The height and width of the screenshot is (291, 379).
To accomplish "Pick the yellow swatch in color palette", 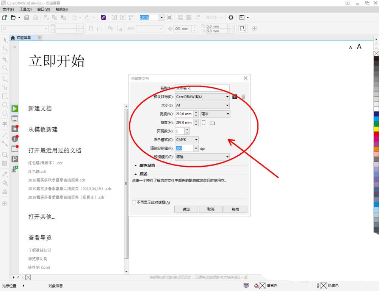I will [376, 129].
